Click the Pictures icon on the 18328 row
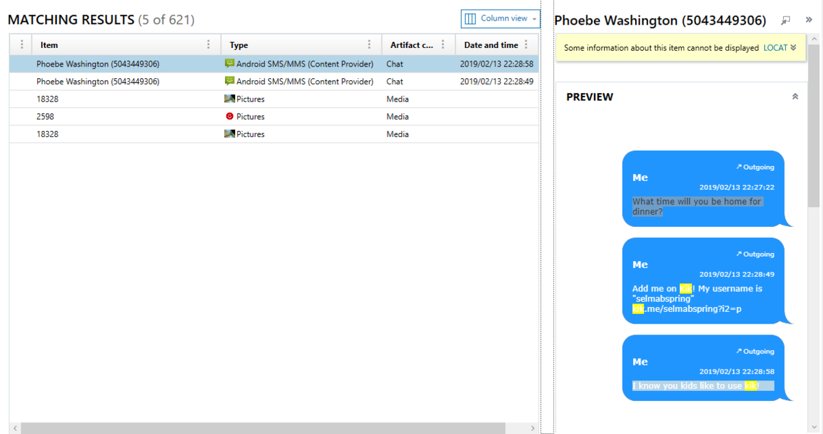The height and width of the screenshot is (434, 823). coord(230,98)
